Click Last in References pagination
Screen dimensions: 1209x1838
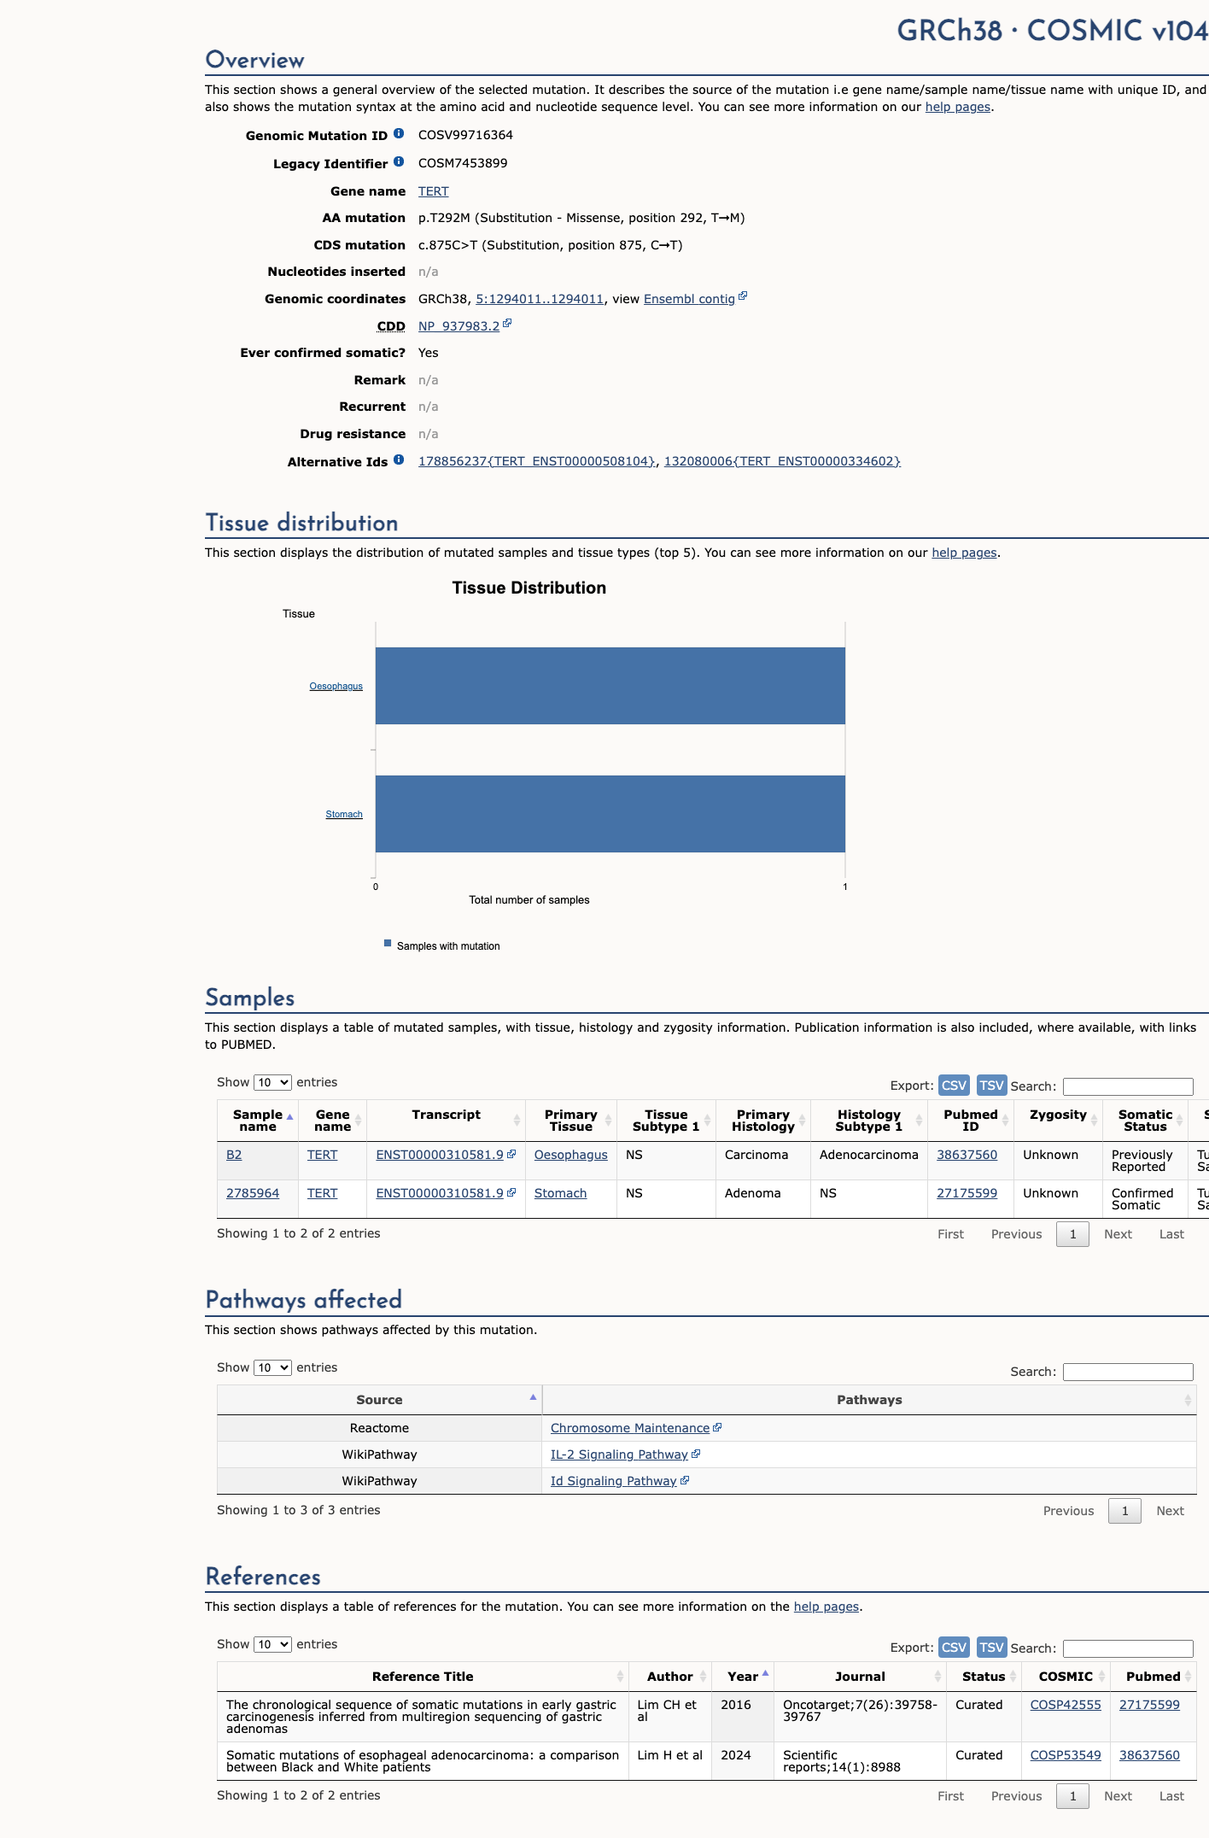coord(1171,1796)
